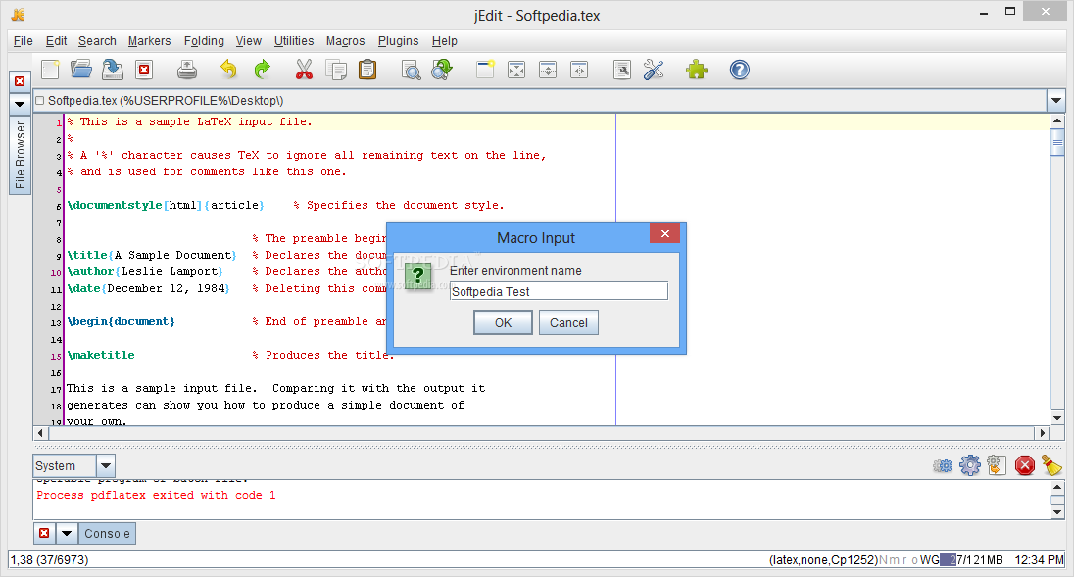Copy the selection using the pages icon
This screenshot has width=1074, height=577.
(336, 70)
